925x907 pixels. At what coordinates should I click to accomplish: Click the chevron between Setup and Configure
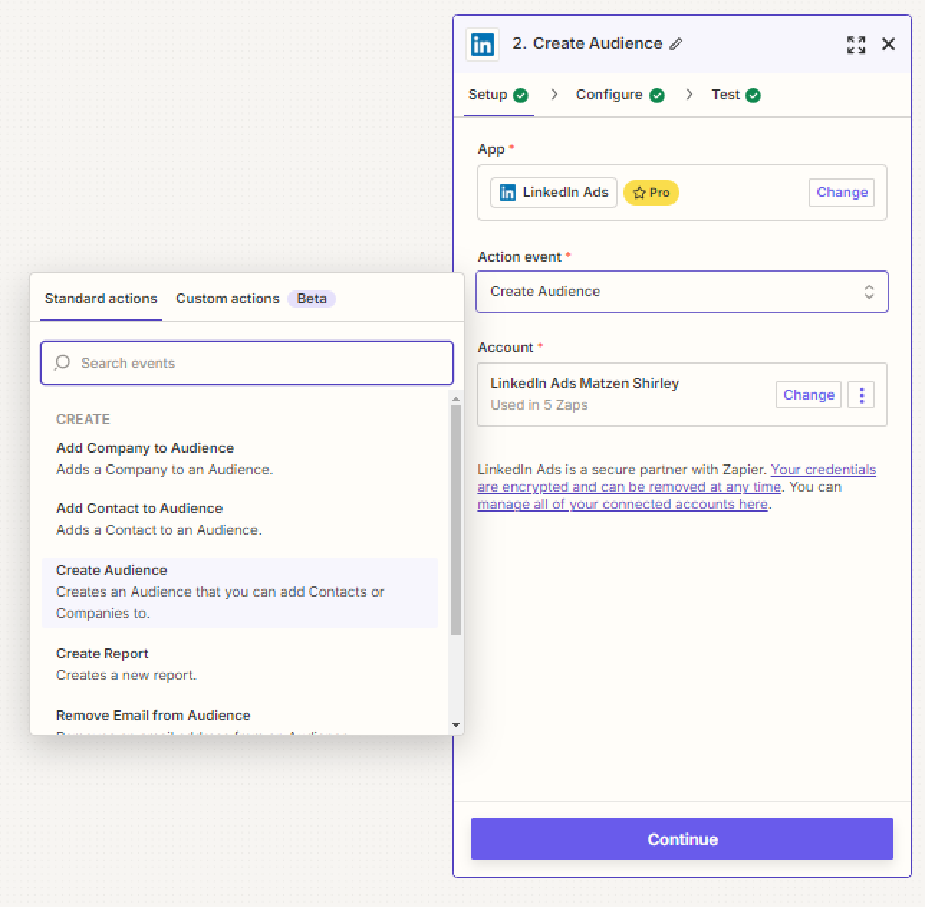coord(554,95)
